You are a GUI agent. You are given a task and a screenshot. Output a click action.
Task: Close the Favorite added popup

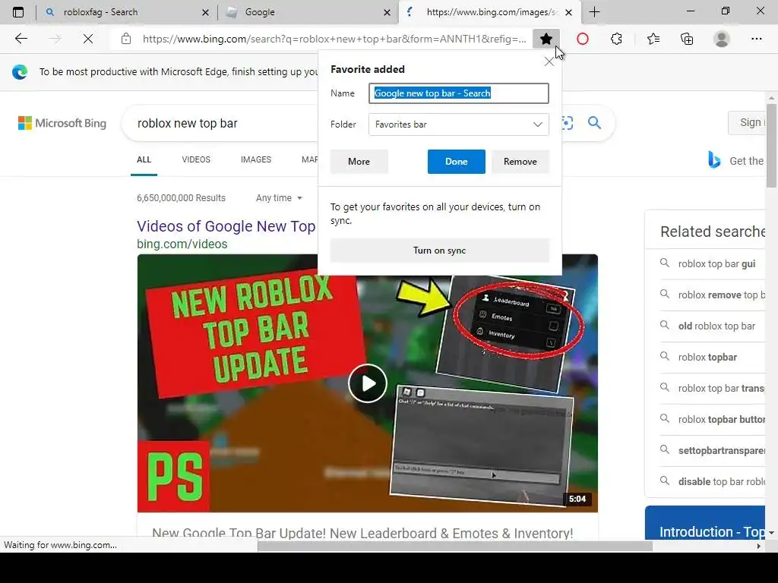pyautogui.click(x=549, y=62)
